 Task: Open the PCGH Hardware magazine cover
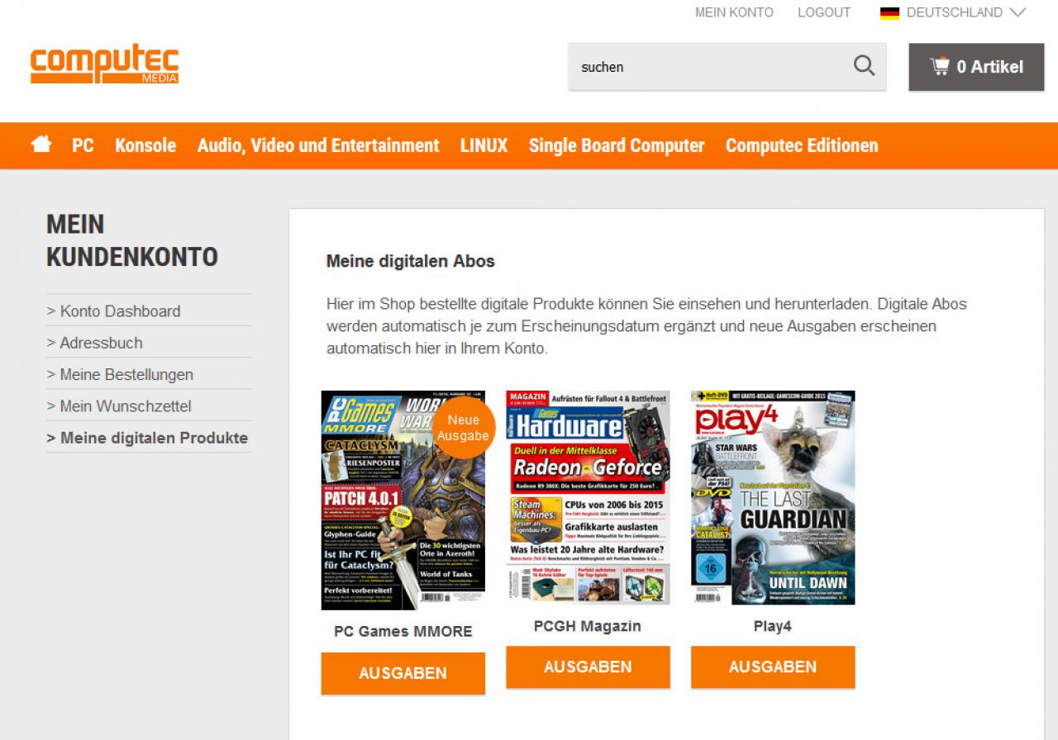point(588,497)
